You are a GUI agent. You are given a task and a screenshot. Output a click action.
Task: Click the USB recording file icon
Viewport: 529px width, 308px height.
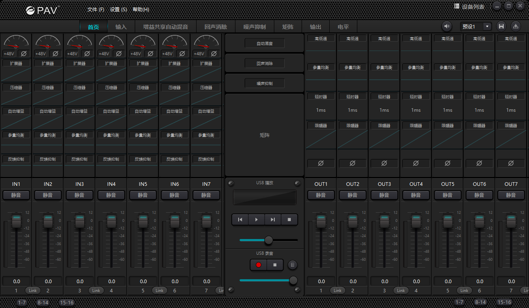293,265
